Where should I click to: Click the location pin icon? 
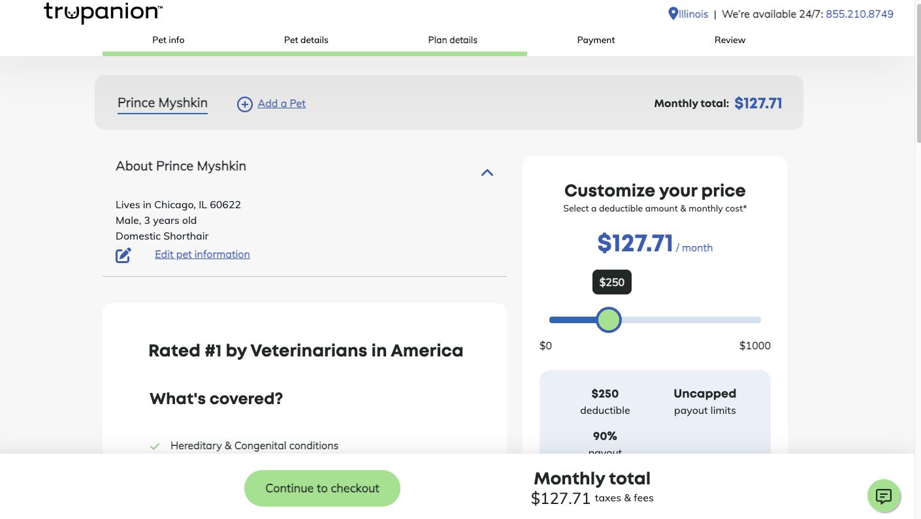click(x=673, y=14)
